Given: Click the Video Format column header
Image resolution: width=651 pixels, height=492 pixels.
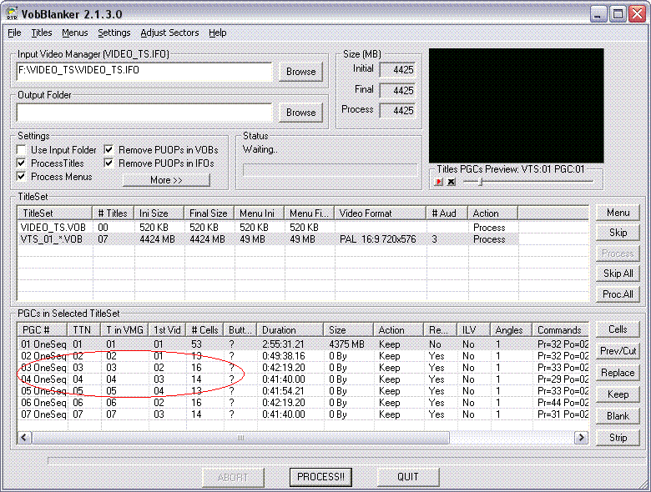Looking at the screenshot, I should [x=380, y=213].
